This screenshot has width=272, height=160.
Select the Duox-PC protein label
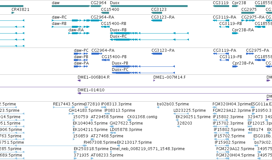click(x=120, y=70)
